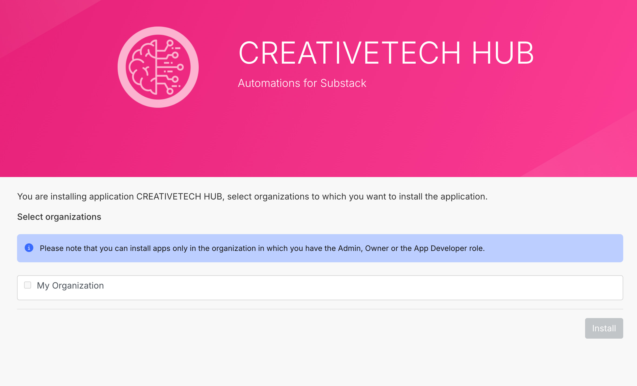Click the brain circuit app logo

158,67
